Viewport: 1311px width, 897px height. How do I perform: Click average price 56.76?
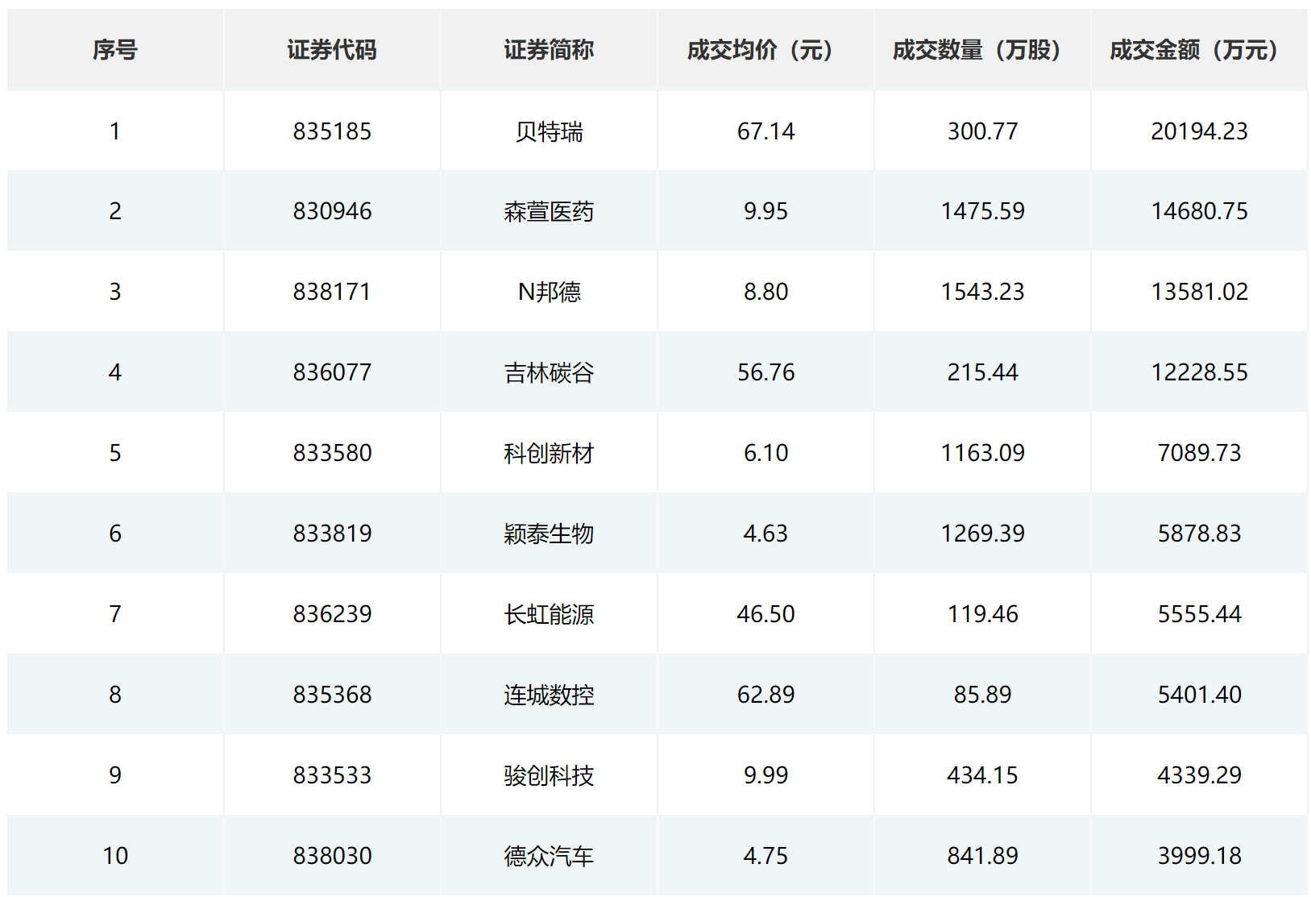[x=765, y=372]
